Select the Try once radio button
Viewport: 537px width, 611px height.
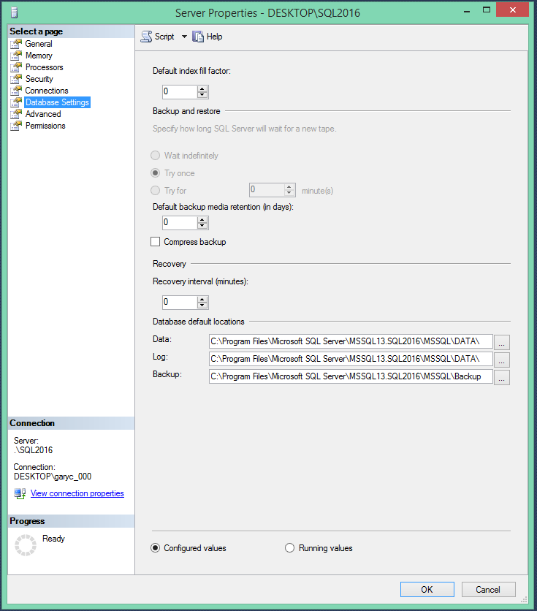(156, 172)
